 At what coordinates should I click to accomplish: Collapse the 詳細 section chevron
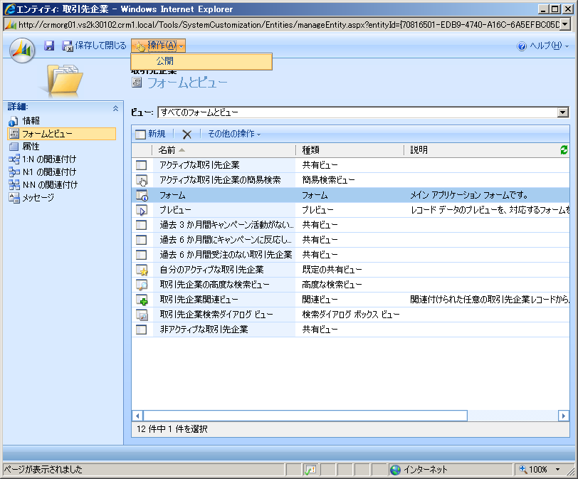coord(115,108)
